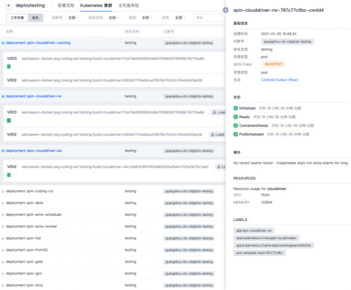Click the Initialized green check icon
The image size is (351, 290).
click(235, 108)
